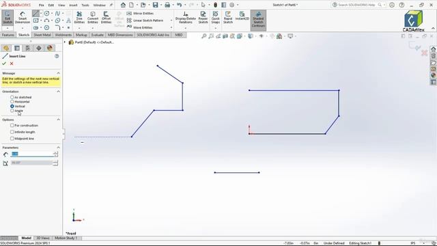Image resolution: width=437 pixels, height=246 pixels.
Task: Enable the For construction checkbox
Action: coord(12,126)
